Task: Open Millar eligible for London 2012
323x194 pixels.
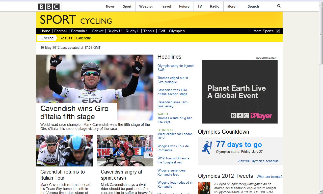Action: [x=175, y=136]
